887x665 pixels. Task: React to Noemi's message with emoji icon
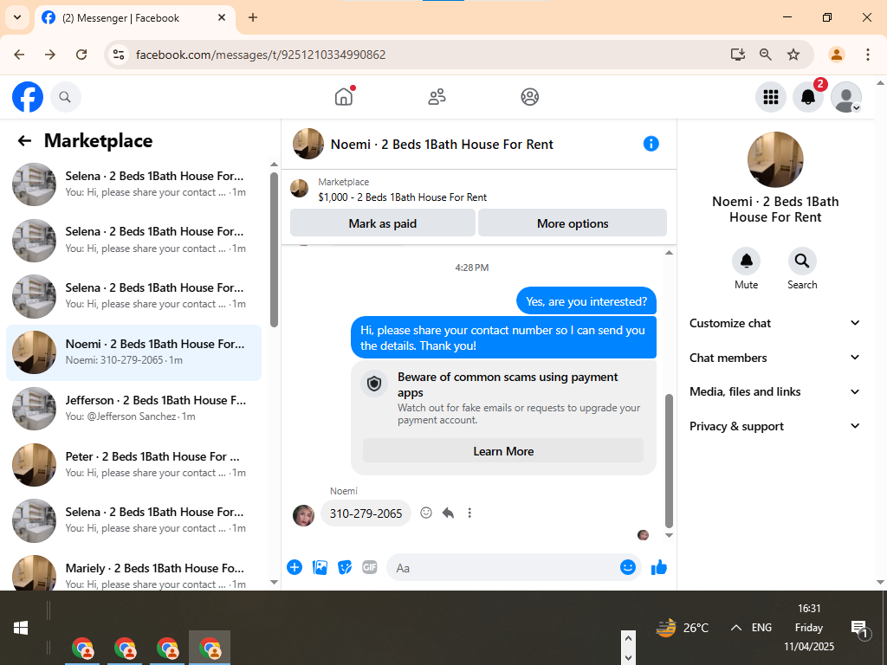click(426, 513)
